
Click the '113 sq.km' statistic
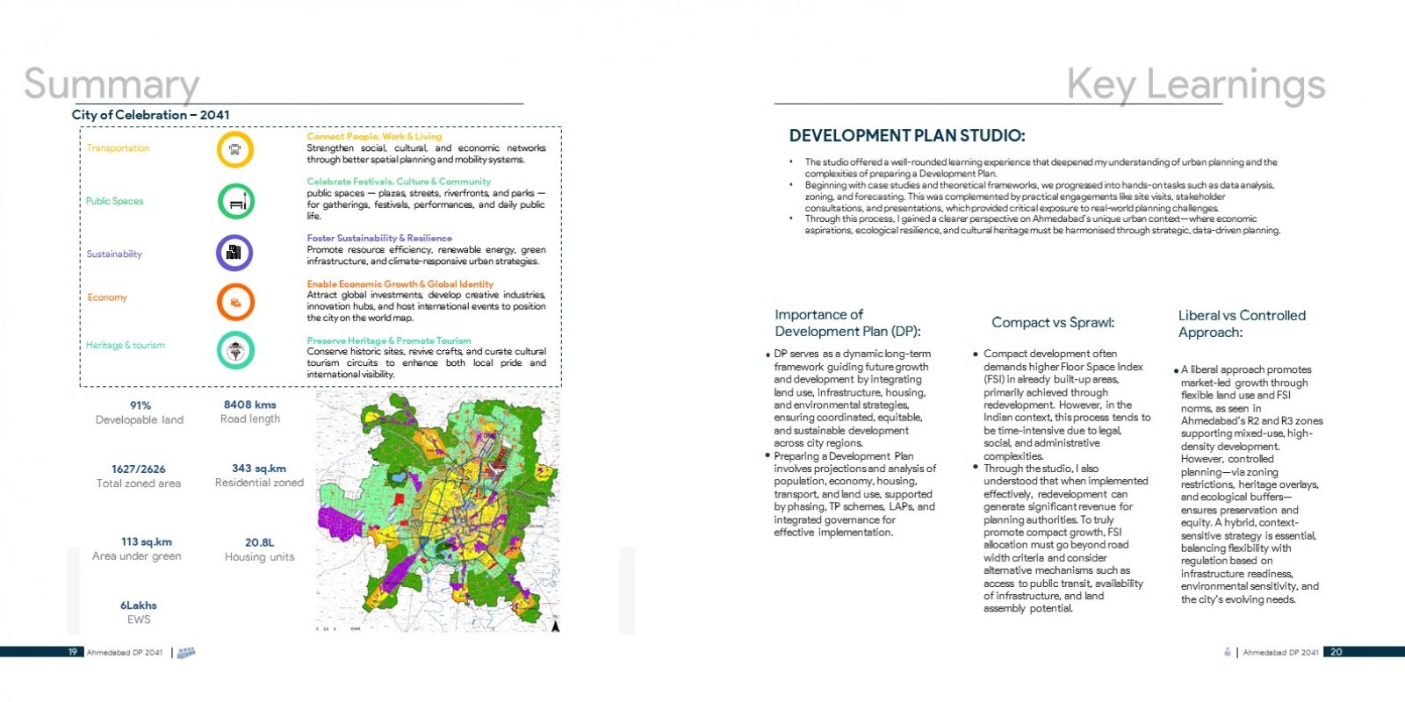point(147,542)
